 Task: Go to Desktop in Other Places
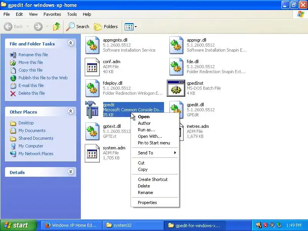[x=26, y=123]
